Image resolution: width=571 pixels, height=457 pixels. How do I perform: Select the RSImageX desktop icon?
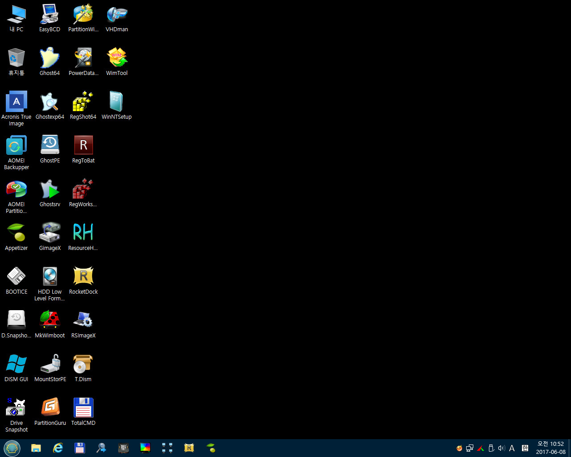point(83,324)
